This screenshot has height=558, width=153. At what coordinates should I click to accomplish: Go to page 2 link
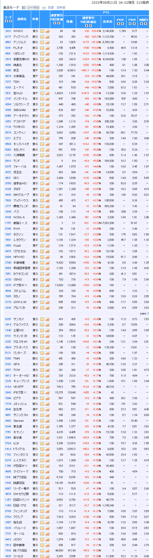(148, 313)
